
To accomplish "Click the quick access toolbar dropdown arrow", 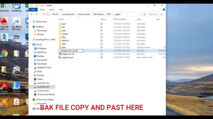I will 43,5.
